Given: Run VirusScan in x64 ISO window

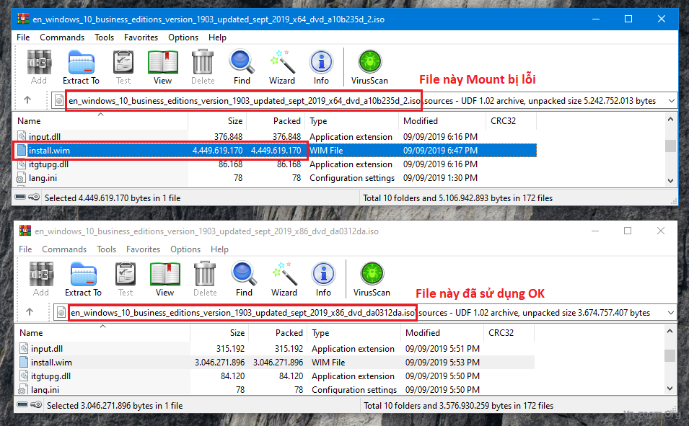Looking at the screenshot, I should (369, 67).
